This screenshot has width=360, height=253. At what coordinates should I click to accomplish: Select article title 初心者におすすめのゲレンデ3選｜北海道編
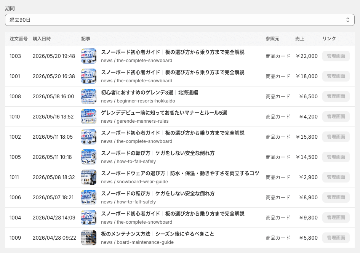(149, 93)
